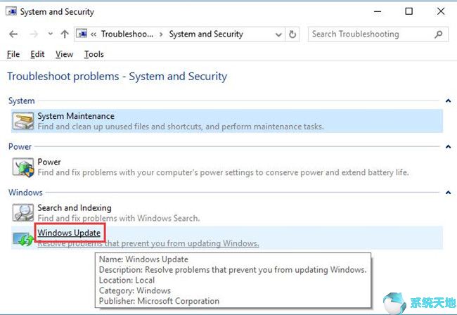Open the File menu
Screen dimensions: 457x315
[x=13, y=54]
